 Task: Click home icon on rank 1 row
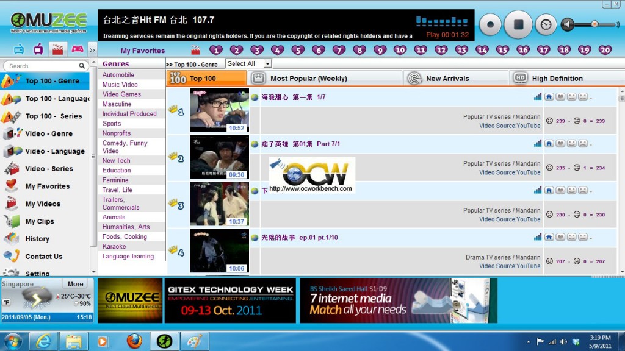point(549,97)
